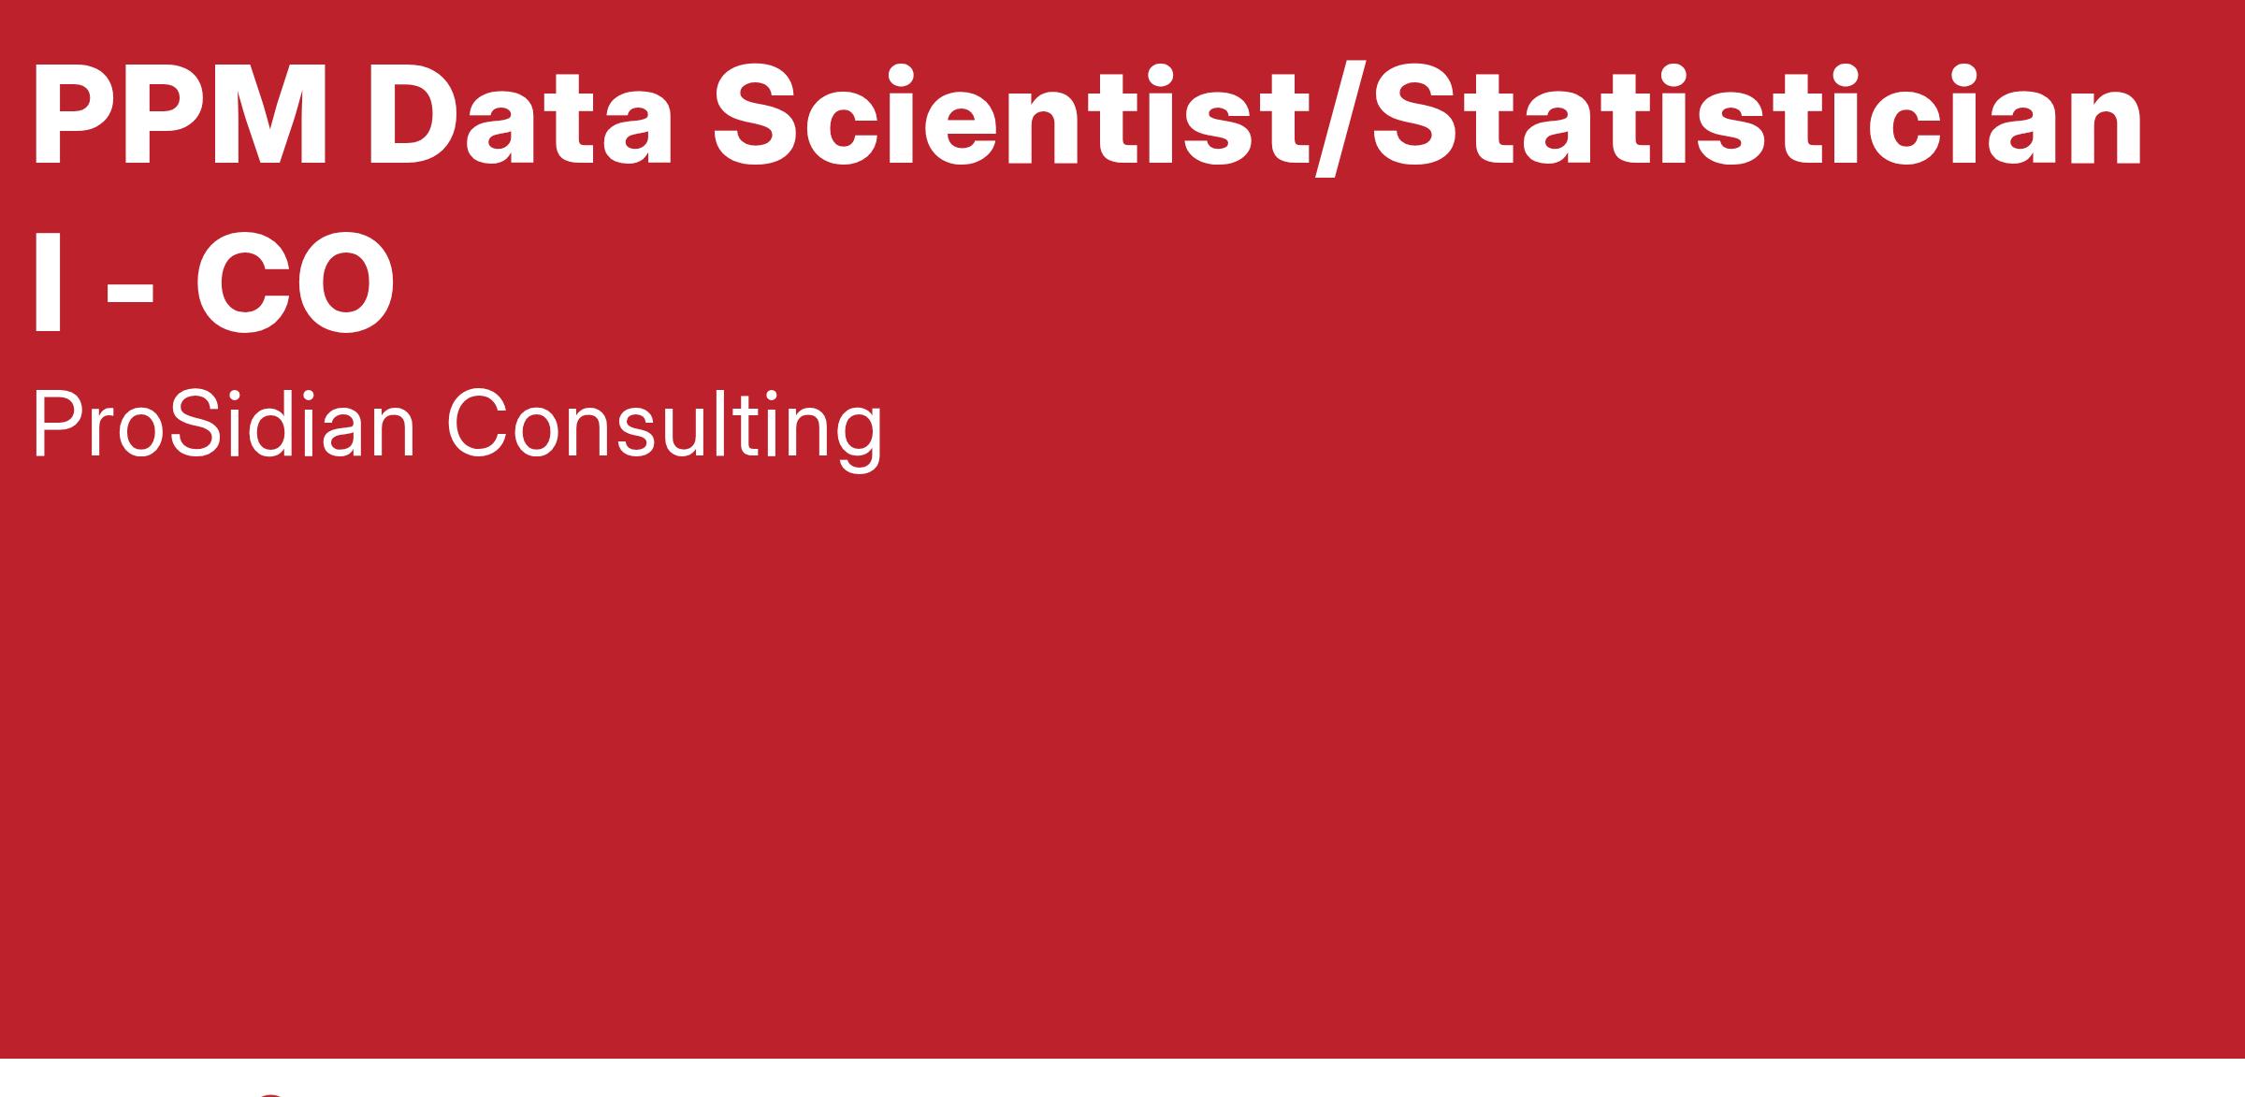Click the word "Consulting"
Screen dimensions: 2245x1097
coord(663,426)
